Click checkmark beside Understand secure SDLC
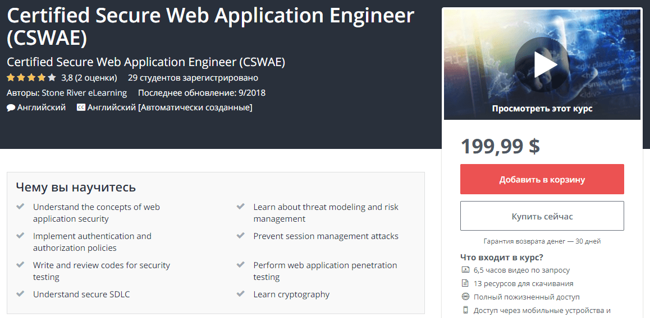The image size is (650, 318). pos(20,294)
